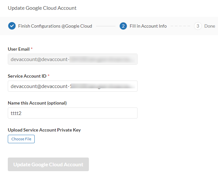Click the Update Google Cloud Account button
The width and height of the screenshot is (218, 177).
[x=48, y=164]
